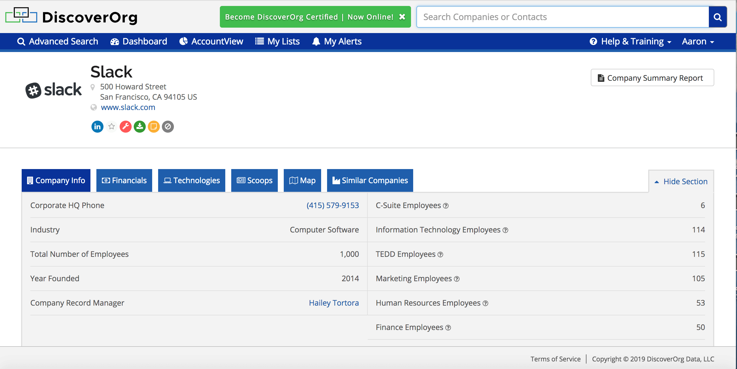Screen dimensions: 737x369
Task: Click the '114' Information Technology Employees count
Action: click(x=698, y=229)
